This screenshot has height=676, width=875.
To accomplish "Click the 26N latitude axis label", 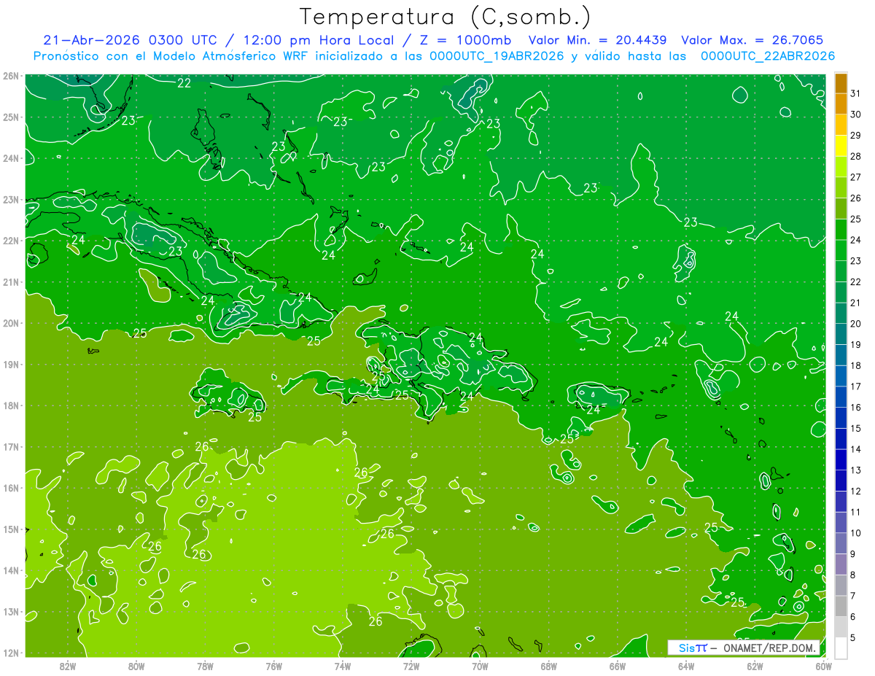I will (10, 75).
